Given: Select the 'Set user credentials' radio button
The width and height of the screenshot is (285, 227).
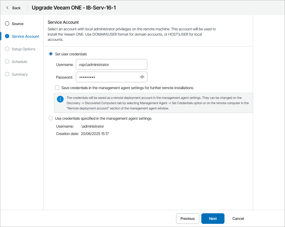Looking at the screenshot, I should [51, 54].
